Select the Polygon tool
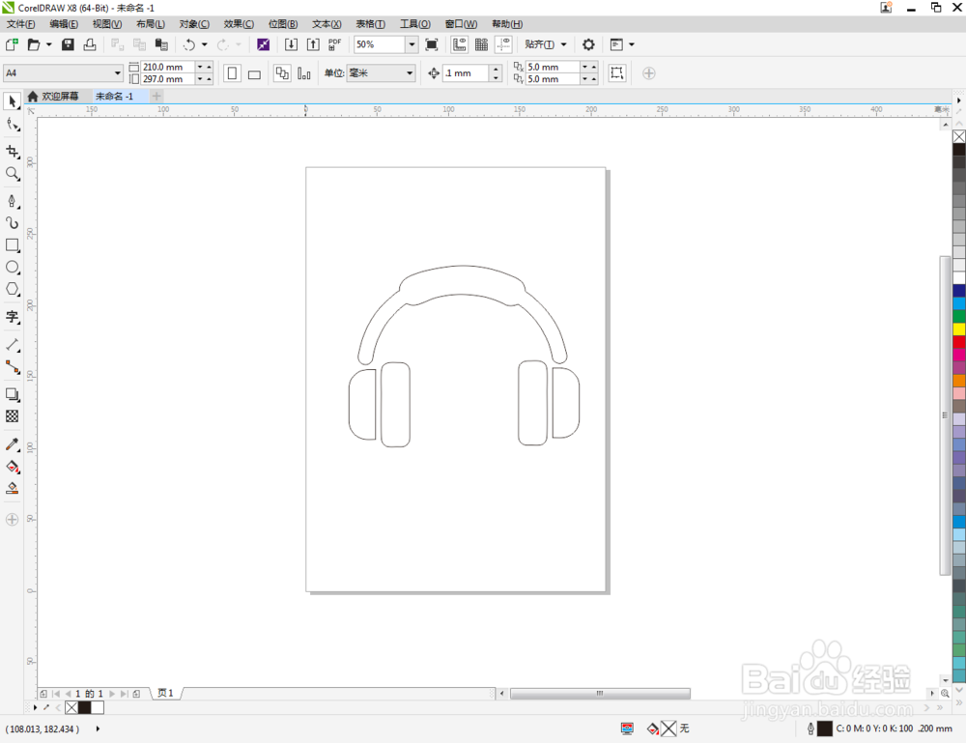The width and height of the screenshot is (966, 743). click(x=12, y=289)
